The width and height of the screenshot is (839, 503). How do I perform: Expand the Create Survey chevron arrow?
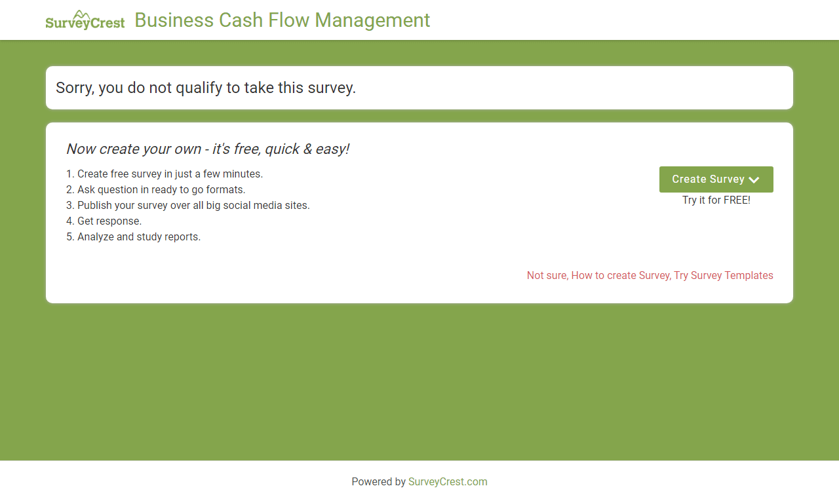click(x=754, y=180)
